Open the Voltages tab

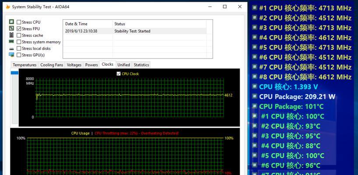coord(74,65)
